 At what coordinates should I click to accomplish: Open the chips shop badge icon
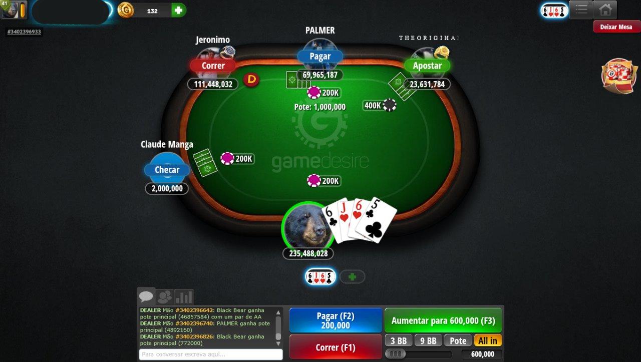618,76
